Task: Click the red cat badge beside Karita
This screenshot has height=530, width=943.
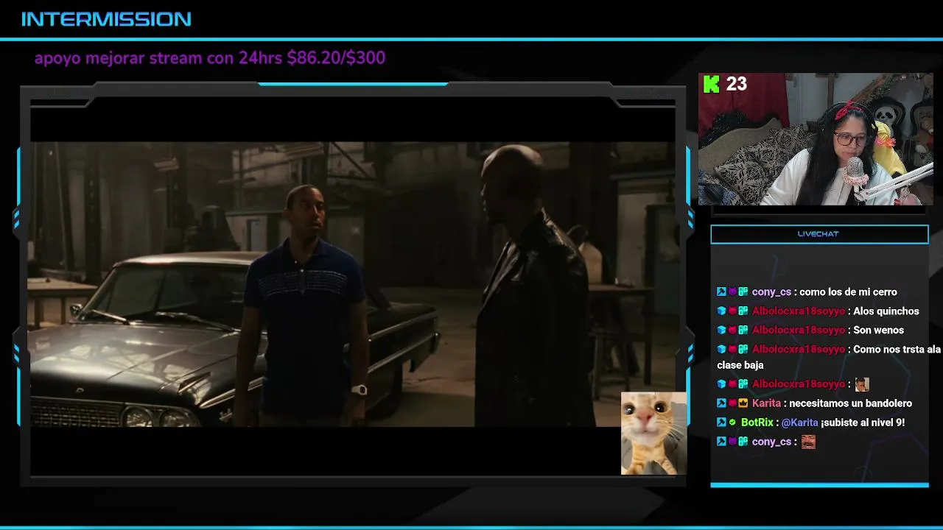Action: pos(732,403)
